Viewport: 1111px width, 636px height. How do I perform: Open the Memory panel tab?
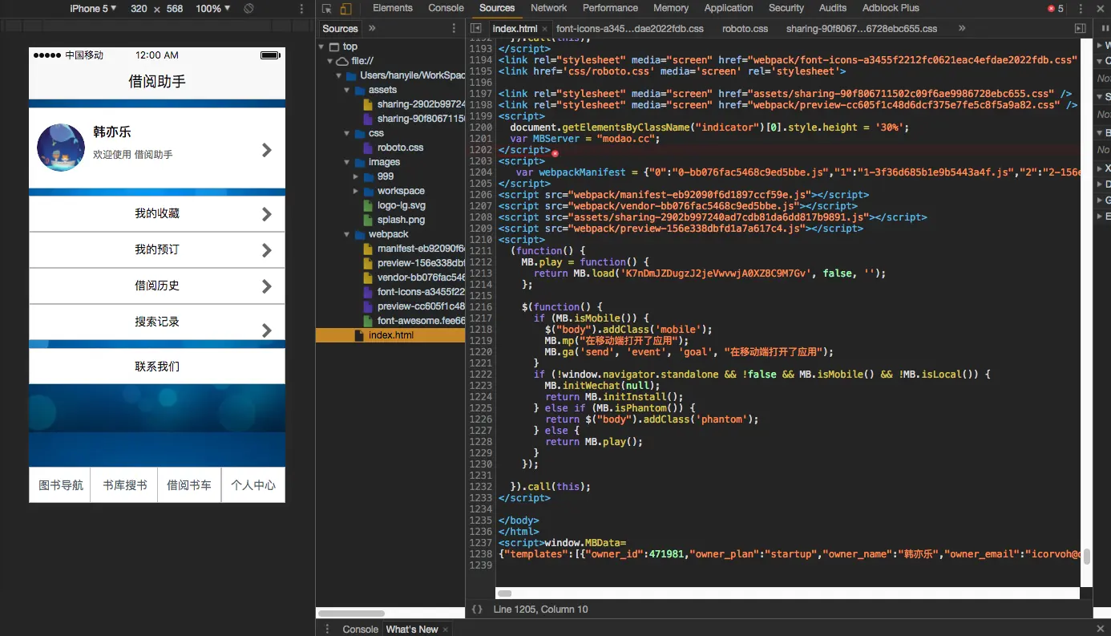point(671,8)
